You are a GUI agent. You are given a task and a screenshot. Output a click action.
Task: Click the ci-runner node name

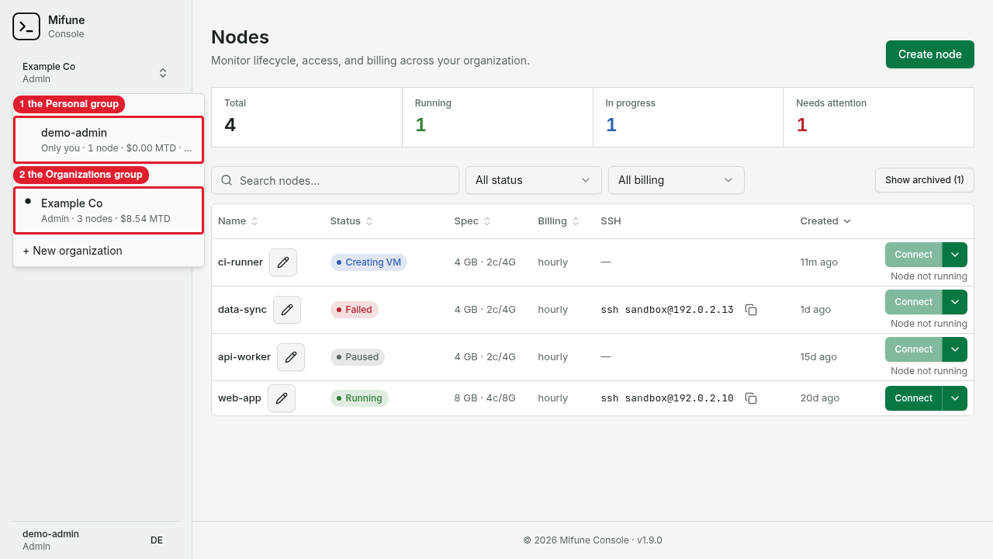pos(240,262)
